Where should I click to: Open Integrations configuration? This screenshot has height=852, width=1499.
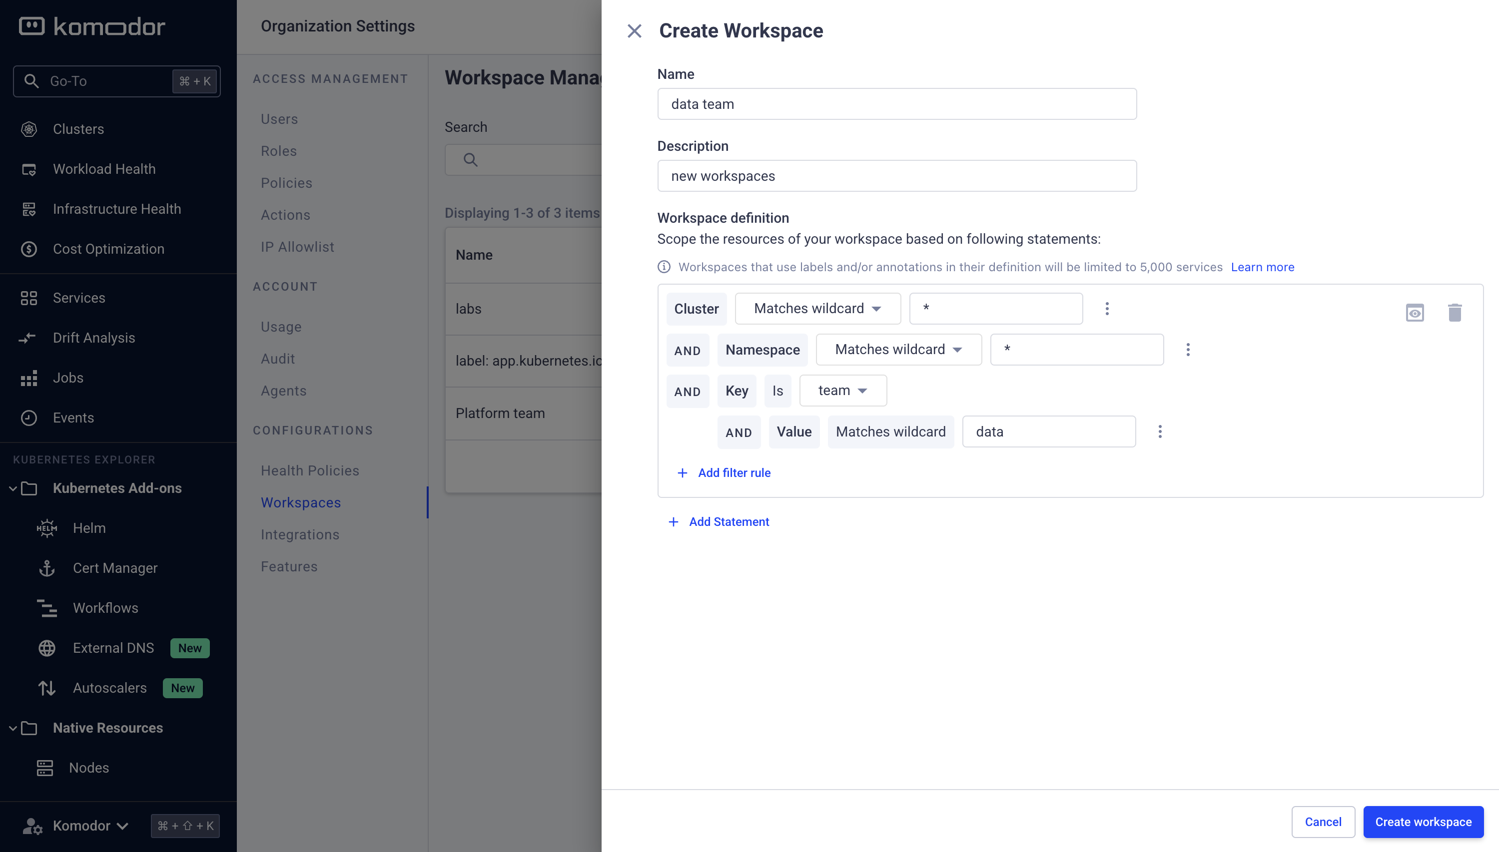click(x=300, y=535)
